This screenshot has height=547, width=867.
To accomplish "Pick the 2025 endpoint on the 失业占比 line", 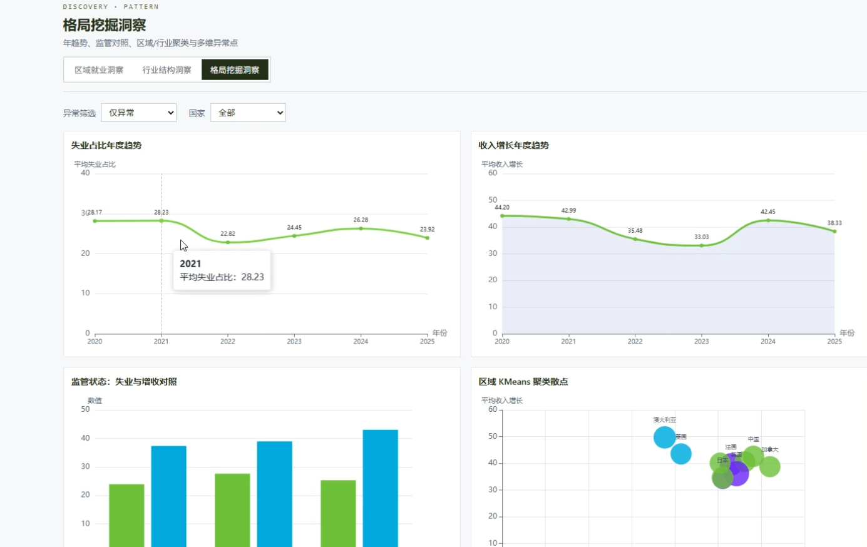I will tap(428, 238).
